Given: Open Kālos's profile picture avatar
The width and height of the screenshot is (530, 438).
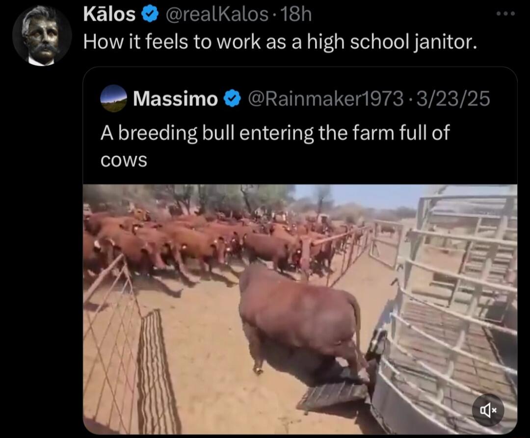Looking at the screenshot, I should 42,35.
